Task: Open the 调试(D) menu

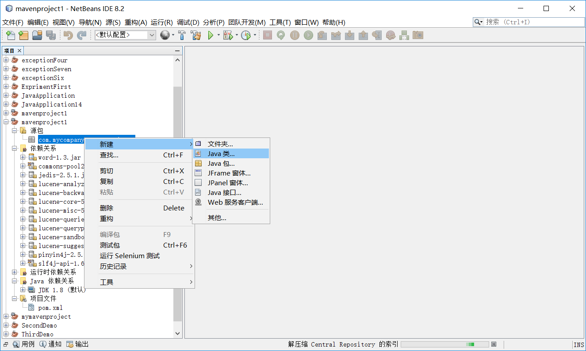Action: pos(188,23)
